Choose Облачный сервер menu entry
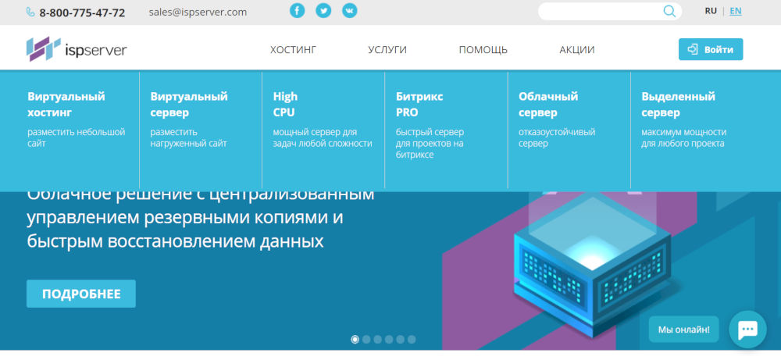The width and height of the screenshot is (781, 360). 548,104
